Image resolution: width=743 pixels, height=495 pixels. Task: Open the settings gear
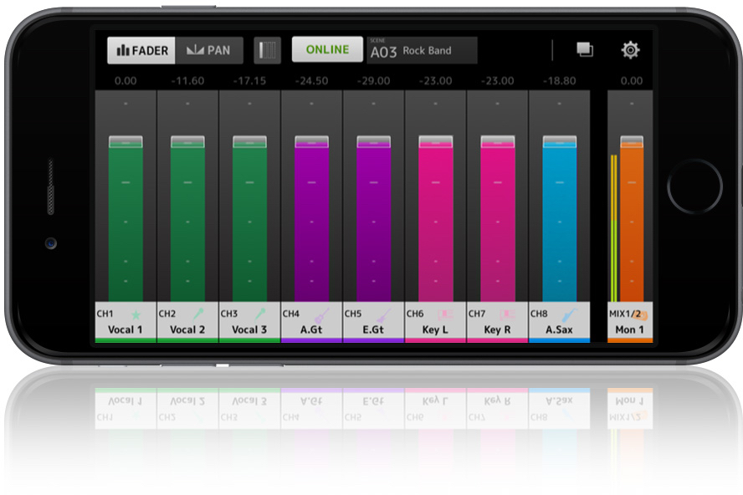[x=630, y=50]
